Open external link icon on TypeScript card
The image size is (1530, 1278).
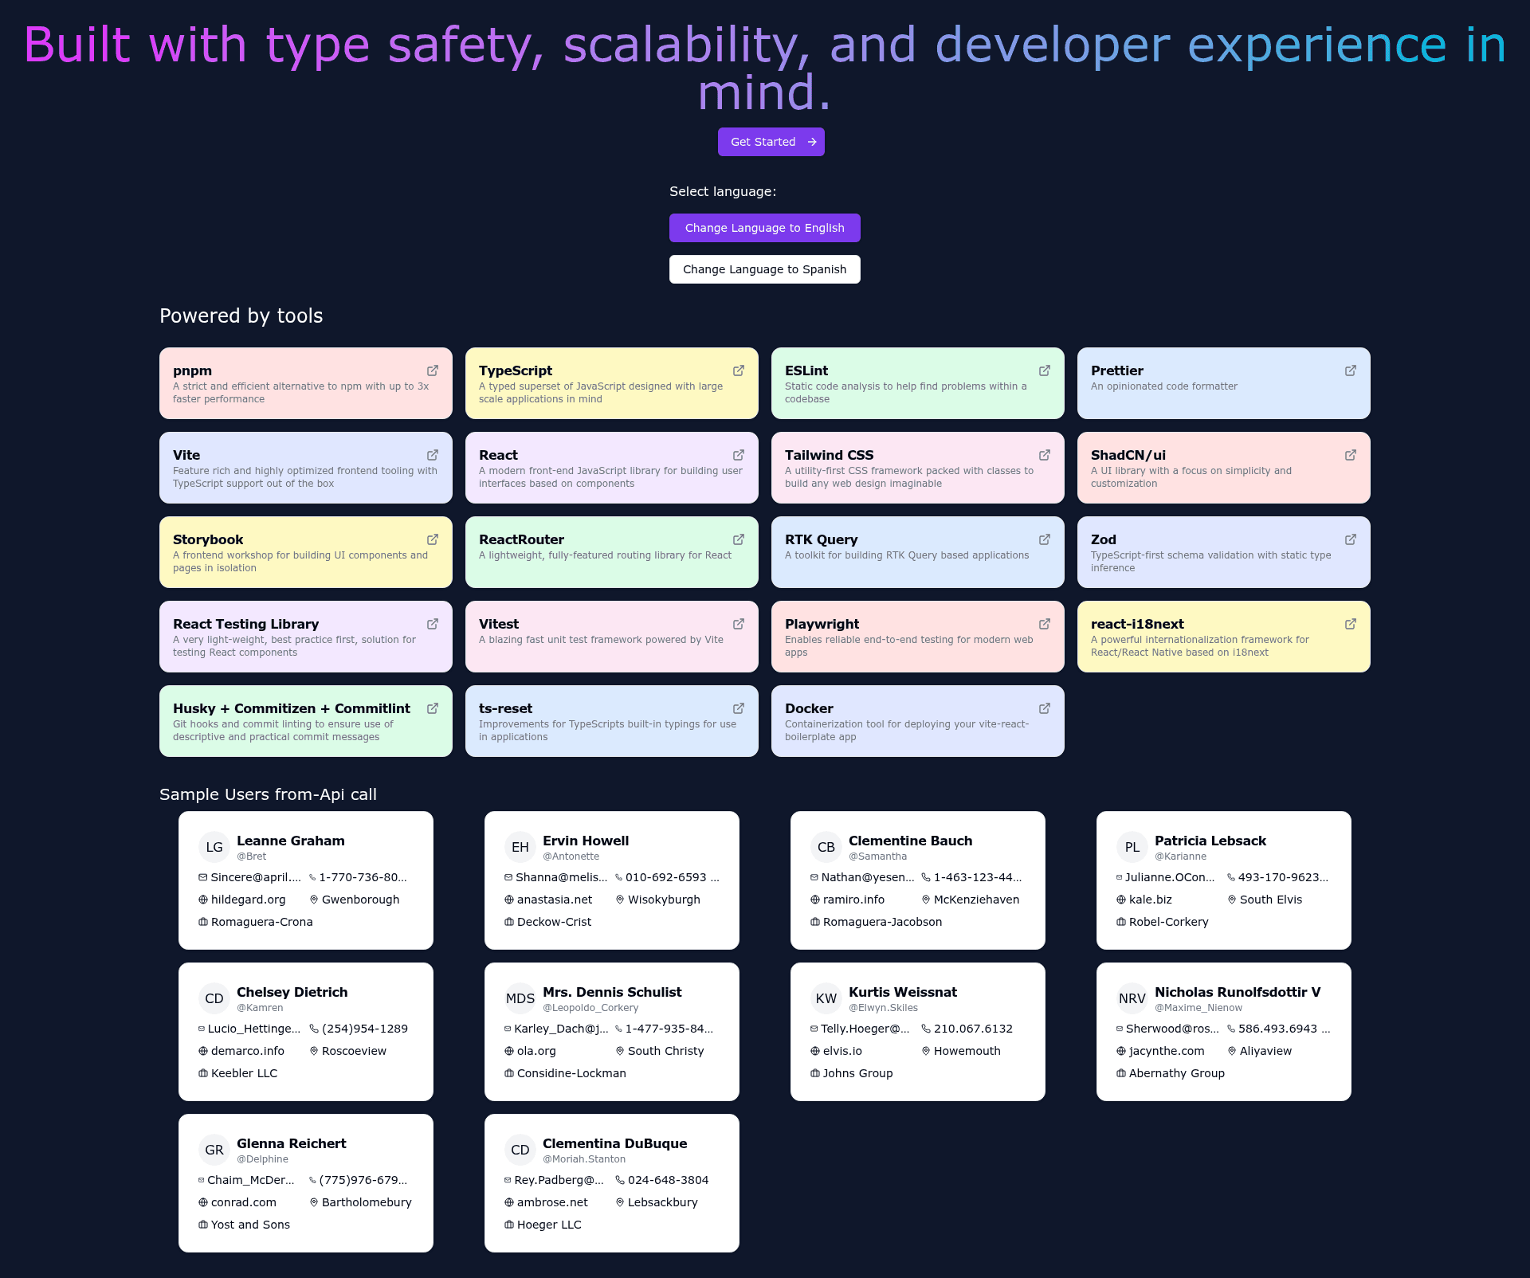tap(739, 370)
